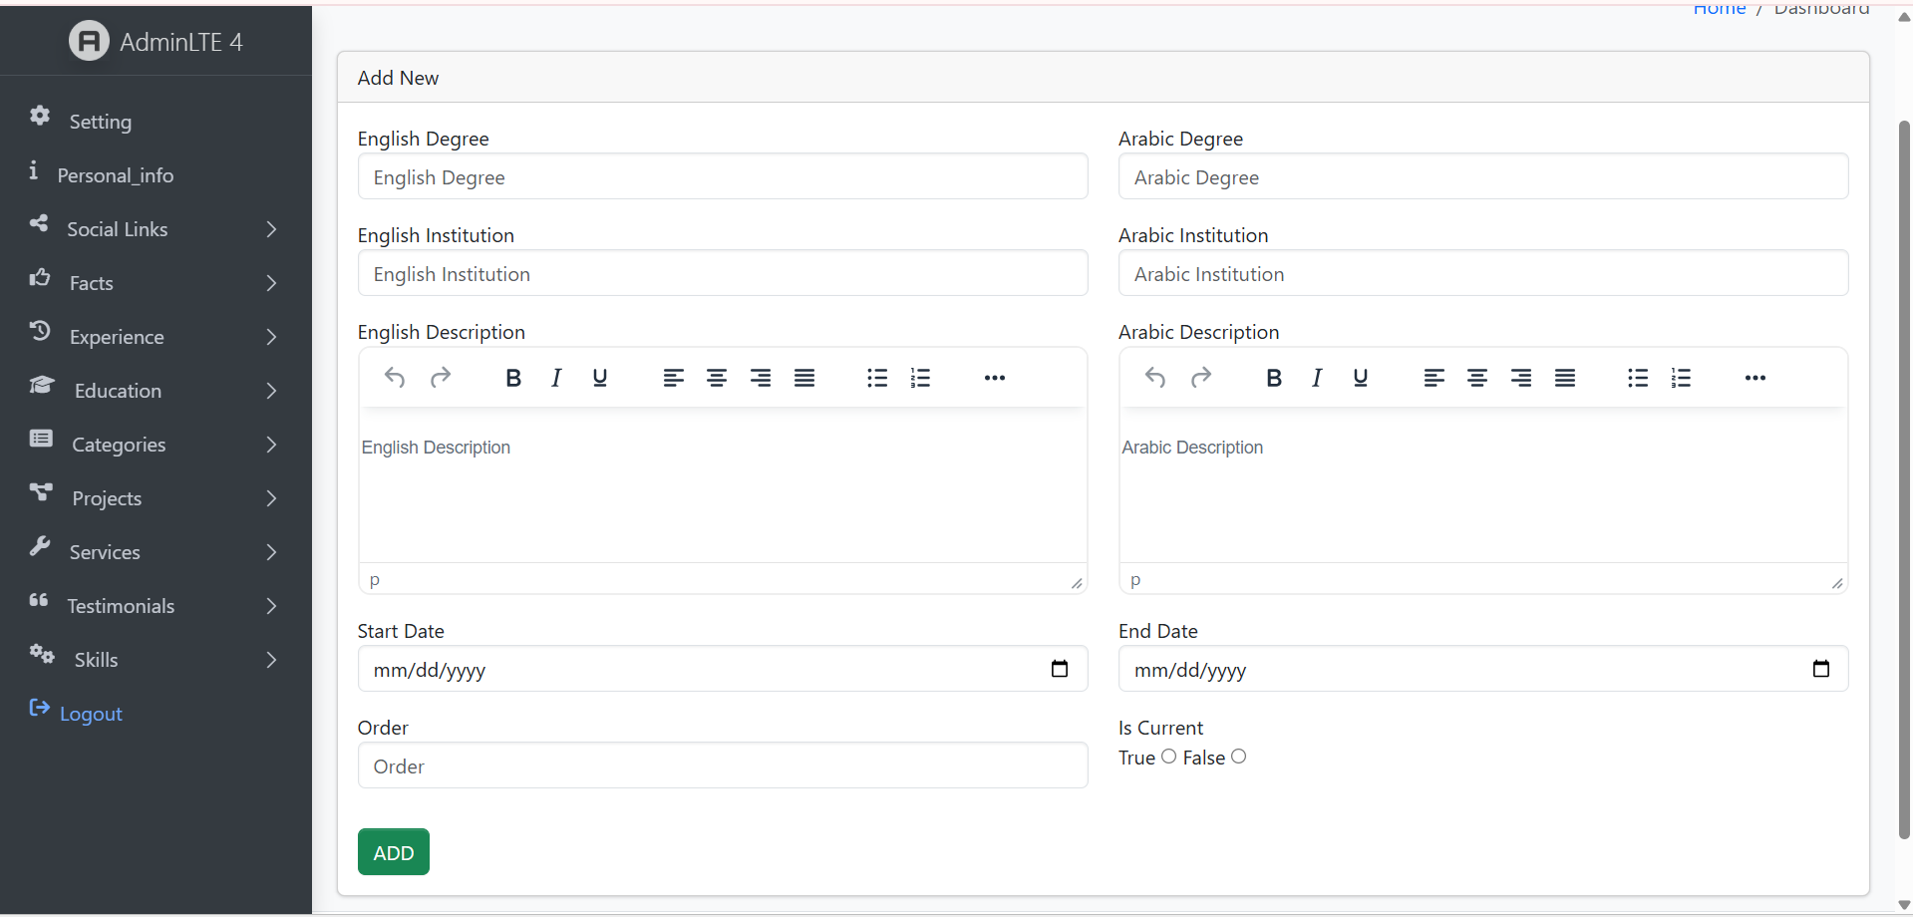Click inside the English Description text area
This screenshot has height=917, width=1913.
click(x=723, y=485)
